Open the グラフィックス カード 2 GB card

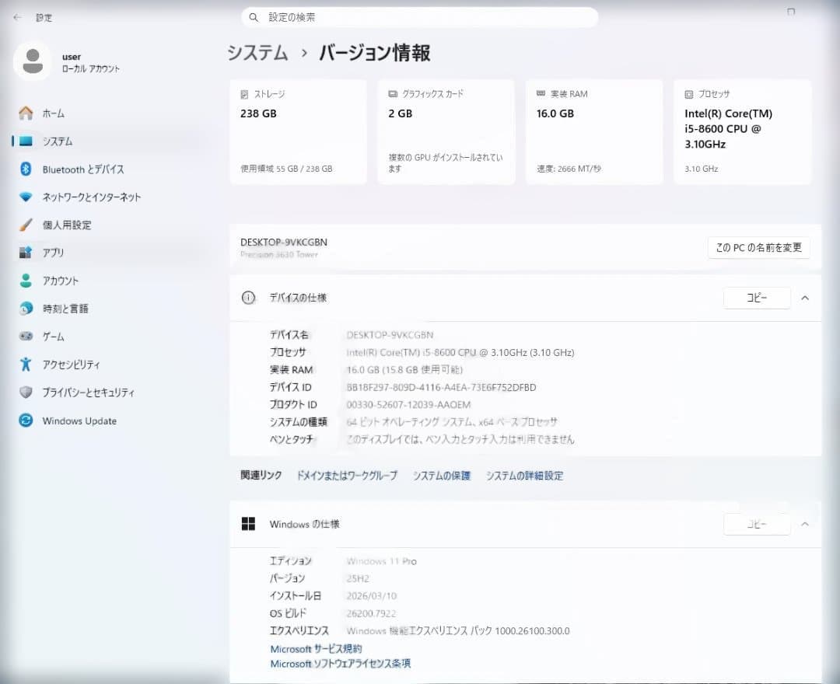pos(446,131)
